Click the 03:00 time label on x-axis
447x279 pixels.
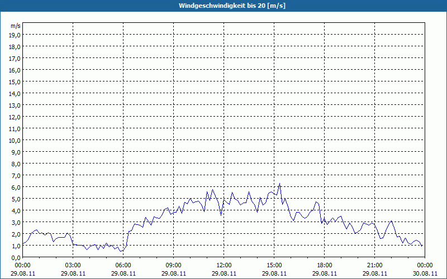pyautogui.click(x=73, y=266)
